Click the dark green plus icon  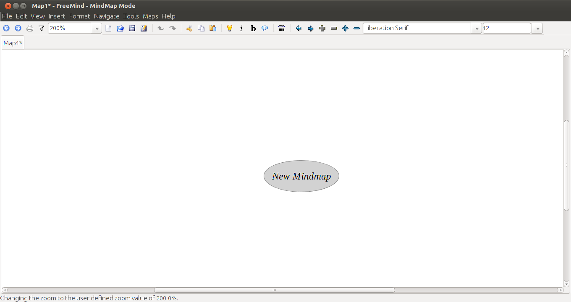pyautogui.click(x=322, y=28)
